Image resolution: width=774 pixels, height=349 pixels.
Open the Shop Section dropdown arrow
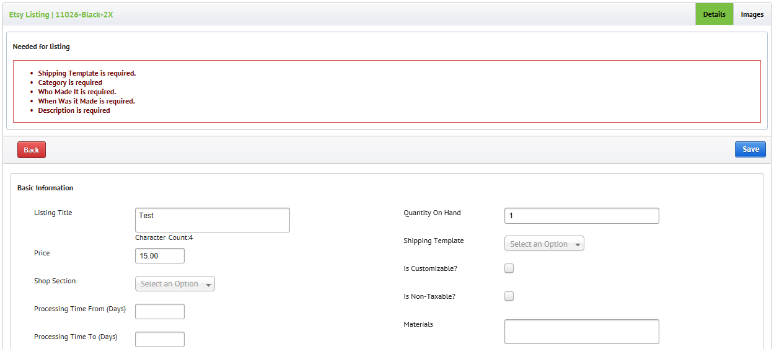coord(209,285)
